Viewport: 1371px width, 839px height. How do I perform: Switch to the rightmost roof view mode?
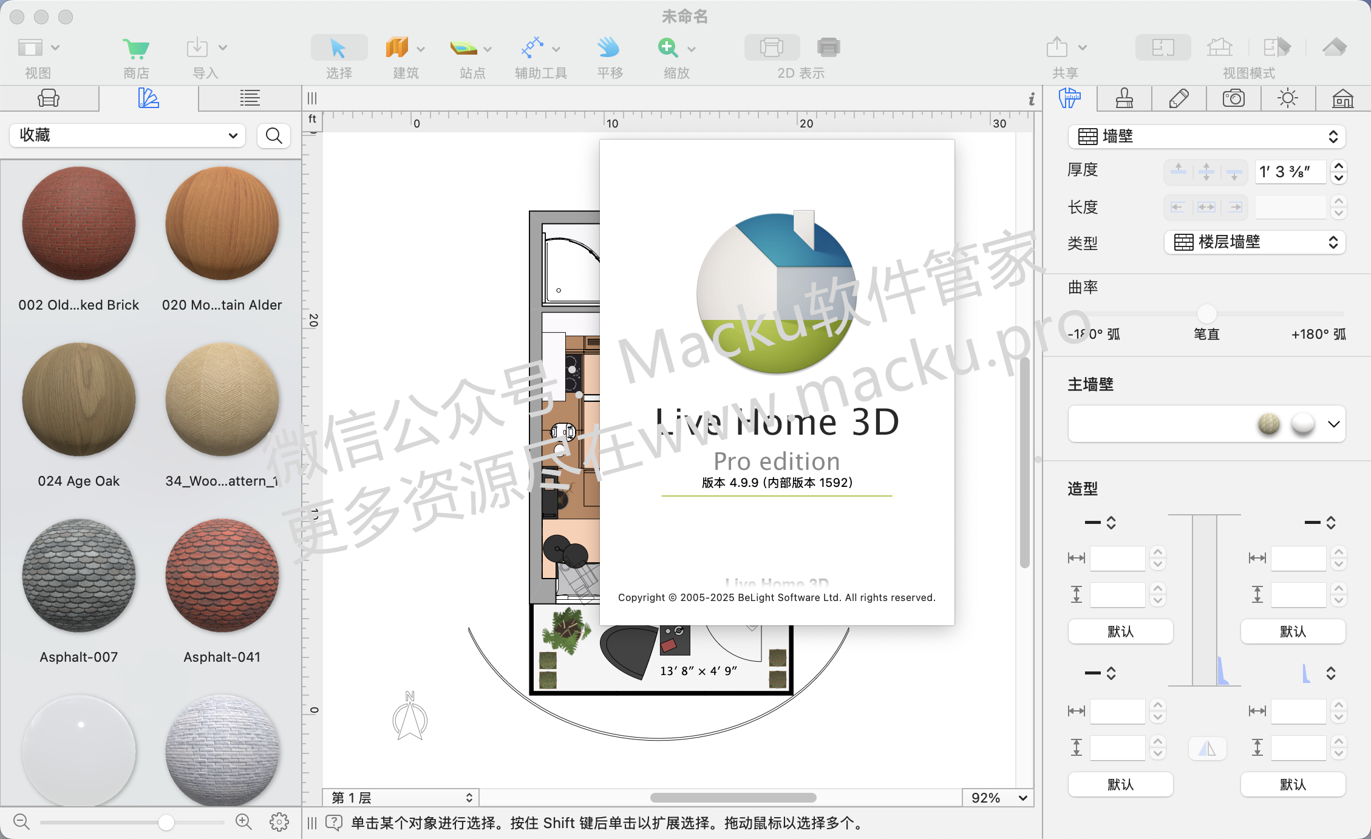(x=1335, y=48)
